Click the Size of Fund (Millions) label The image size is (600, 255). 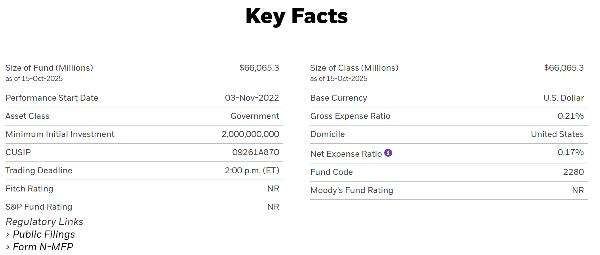coord(49,68)
